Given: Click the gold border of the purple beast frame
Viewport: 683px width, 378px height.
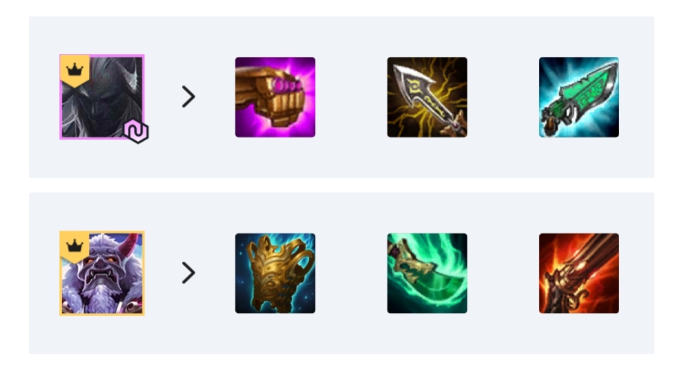Looking at the screenshot, I should [x=102, y=314].
